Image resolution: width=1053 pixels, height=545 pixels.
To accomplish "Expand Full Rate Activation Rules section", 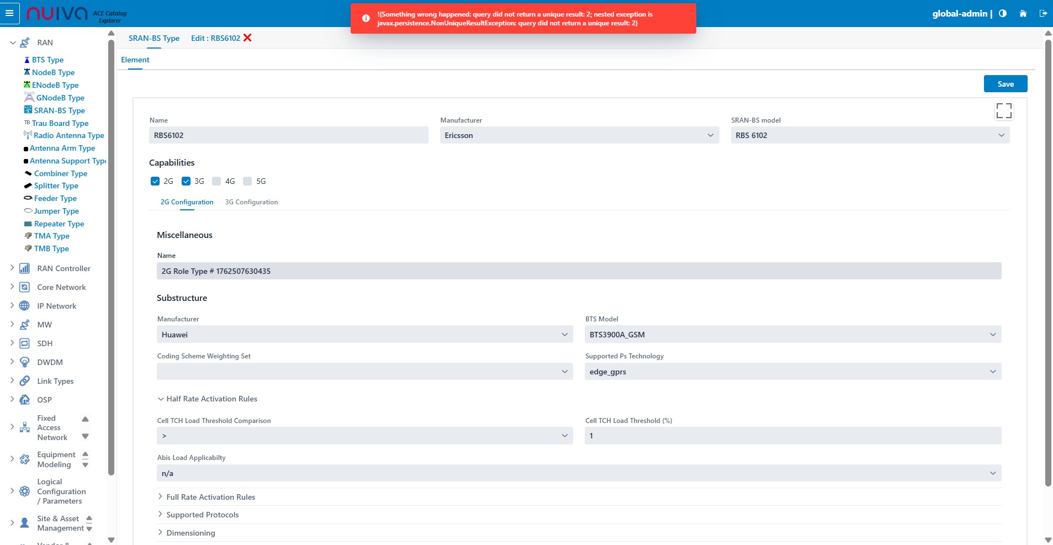I will 210,497.
